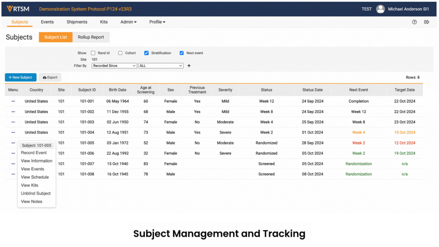Click the Status column header
The image size is (439, 247).
click(266, 90)
